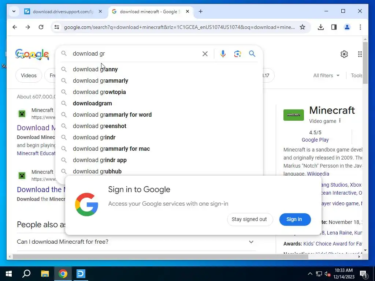Click the Google logo
This screenshot has width=375, height=281.
[32, 54]
